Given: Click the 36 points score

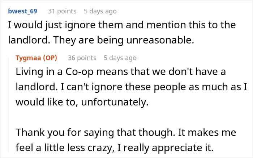Looking at the screenshot, I should coord(82,58).
